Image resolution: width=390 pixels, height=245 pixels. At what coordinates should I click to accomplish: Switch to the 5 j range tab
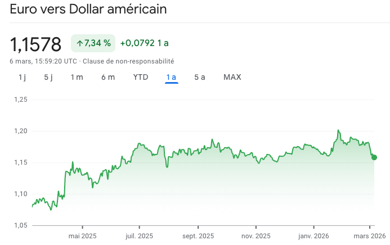pyautogui.click(x=48, y=77)
